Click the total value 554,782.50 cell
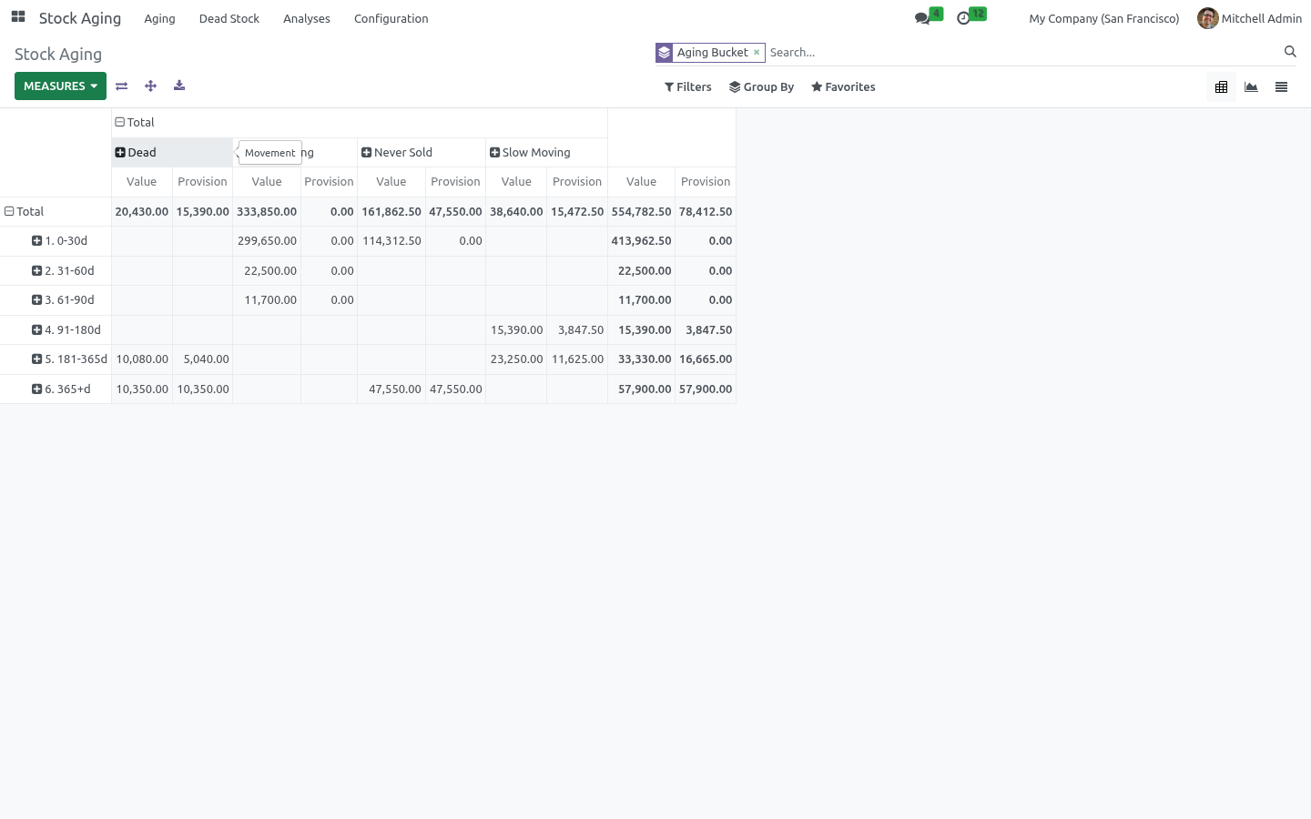1311x819 pixels. [x=641, y=212]
